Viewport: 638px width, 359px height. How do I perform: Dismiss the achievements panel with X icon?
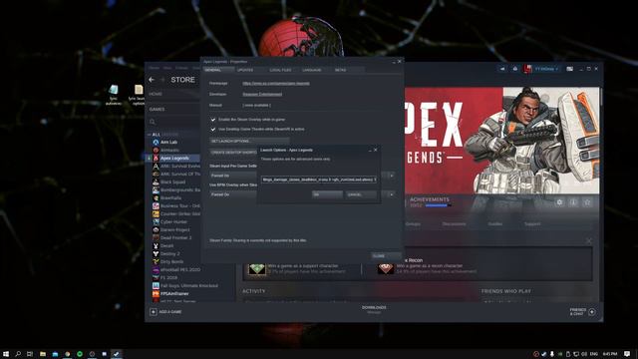589,241
